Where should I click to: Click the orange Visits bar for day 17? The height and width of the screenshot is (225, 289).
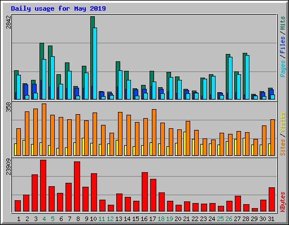pyautogui.click(x=154, y=132)
